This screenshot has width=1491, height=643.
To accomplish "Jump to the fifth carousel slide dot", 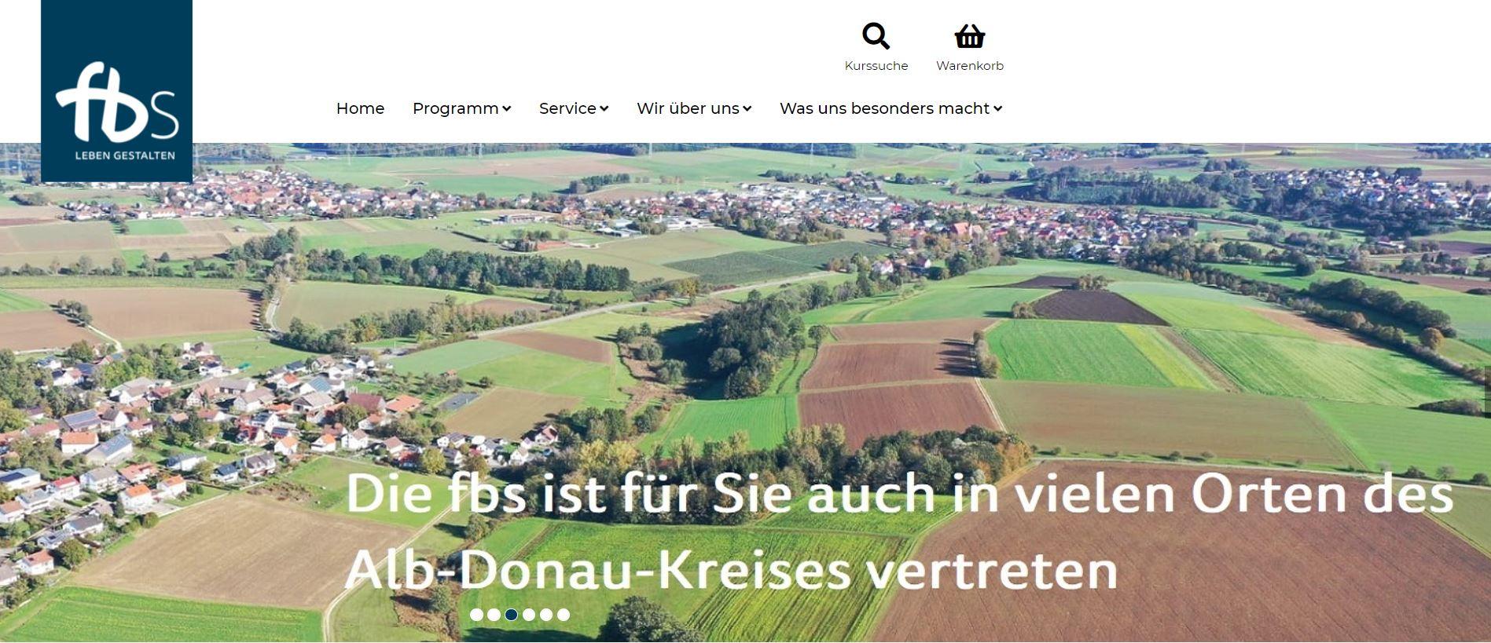I will pyautogui.click(x=545, y=615).
